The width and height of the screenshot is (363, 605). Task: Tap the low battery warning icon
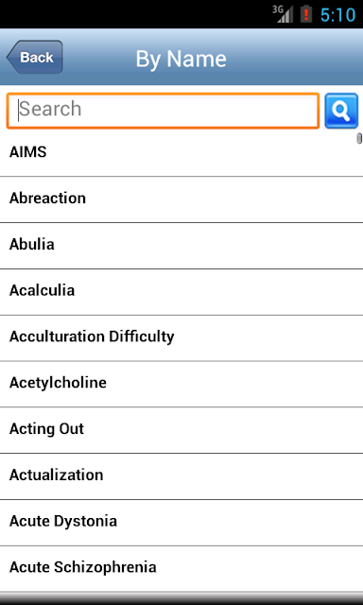coord(306,14)
